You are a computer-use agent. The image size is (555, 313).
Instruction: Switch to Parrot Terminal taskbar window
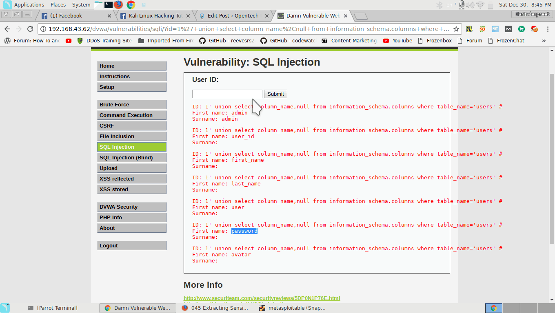[x=53, y=308]
